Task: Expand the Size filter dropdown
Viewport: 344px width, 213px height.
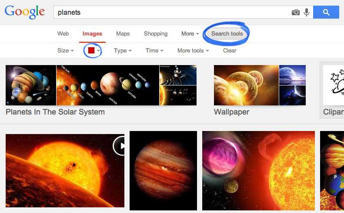Action: [65, 51]
